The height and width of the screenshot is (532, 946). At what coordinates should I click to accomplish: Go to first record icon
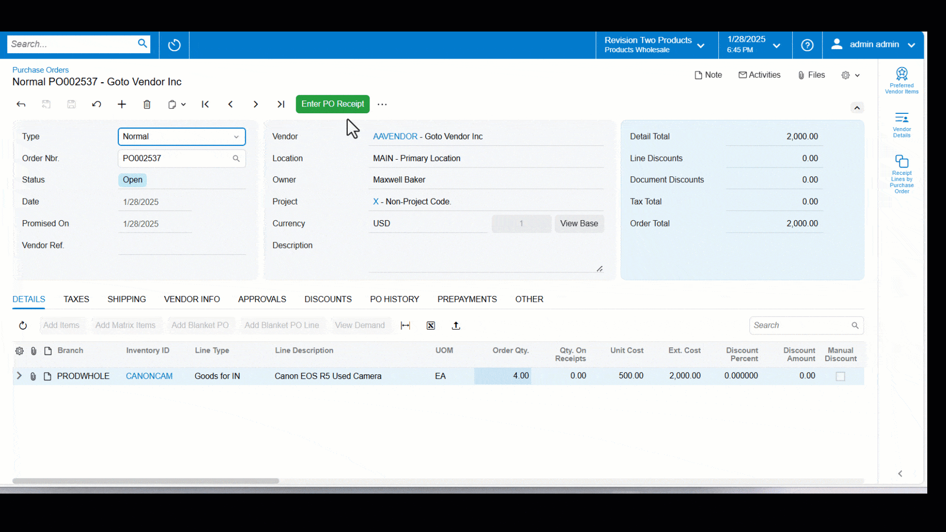205,104
